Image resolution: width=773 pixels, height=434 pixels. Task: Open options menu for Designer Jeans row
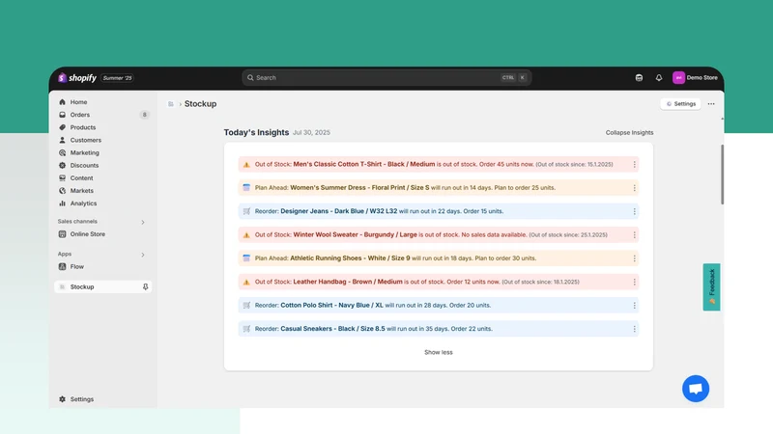(634, 211)
